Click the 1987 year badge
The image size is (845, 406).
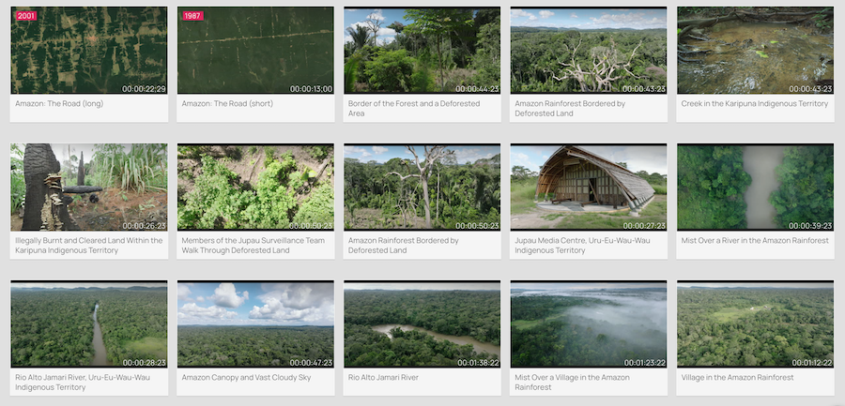click(x=192, y=16)
